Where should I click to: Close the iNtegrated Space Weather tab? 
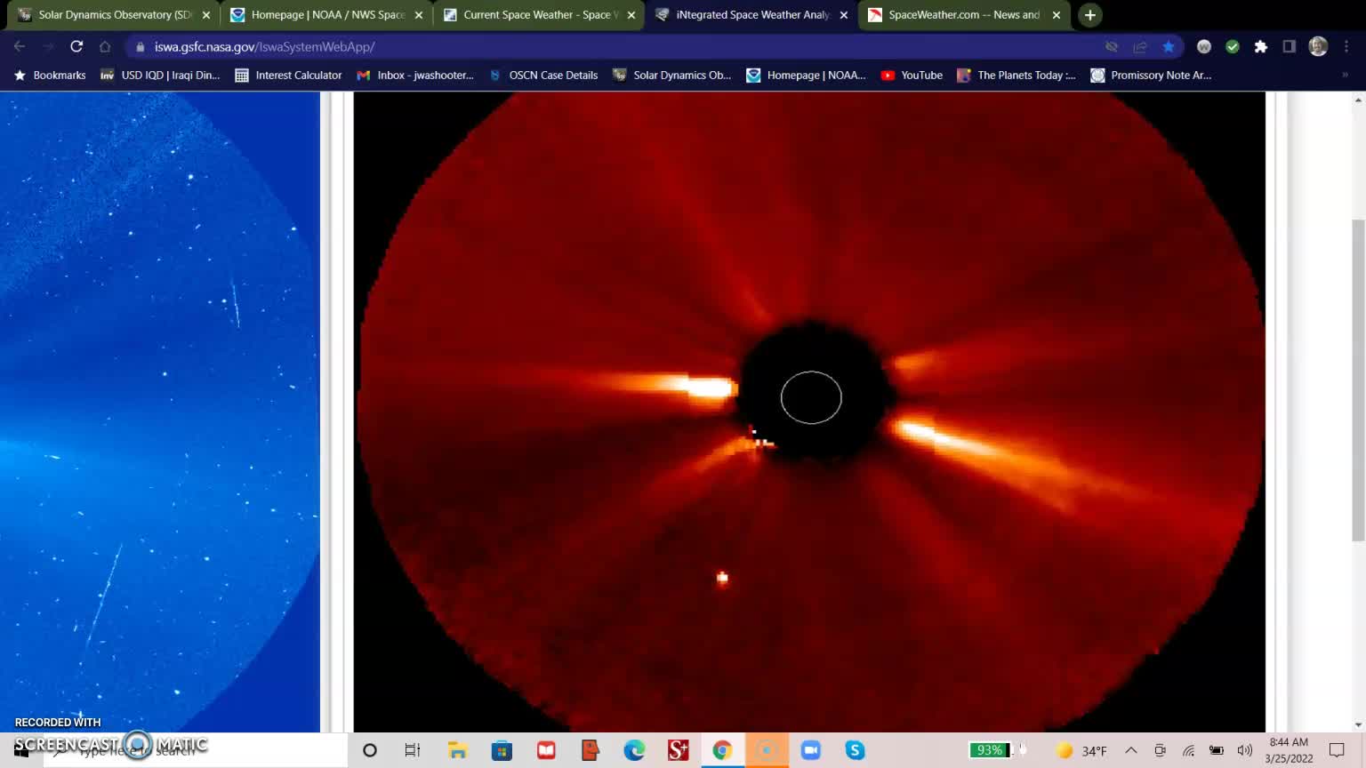844,15
